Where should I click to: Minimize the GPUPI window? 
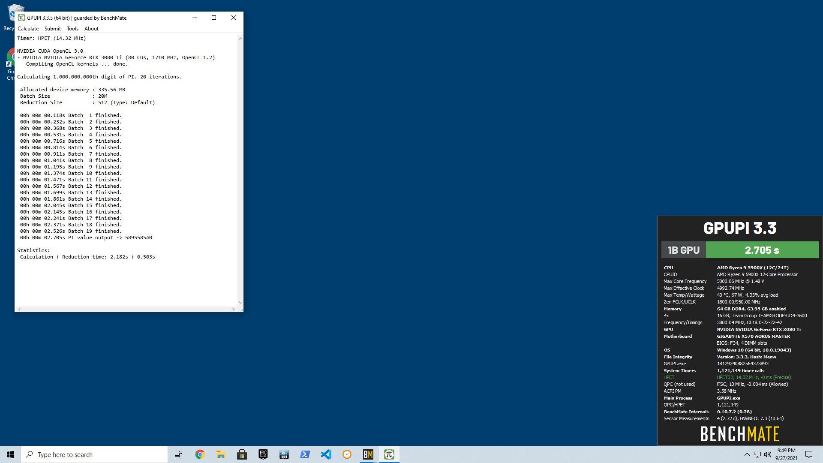[195, 18]
